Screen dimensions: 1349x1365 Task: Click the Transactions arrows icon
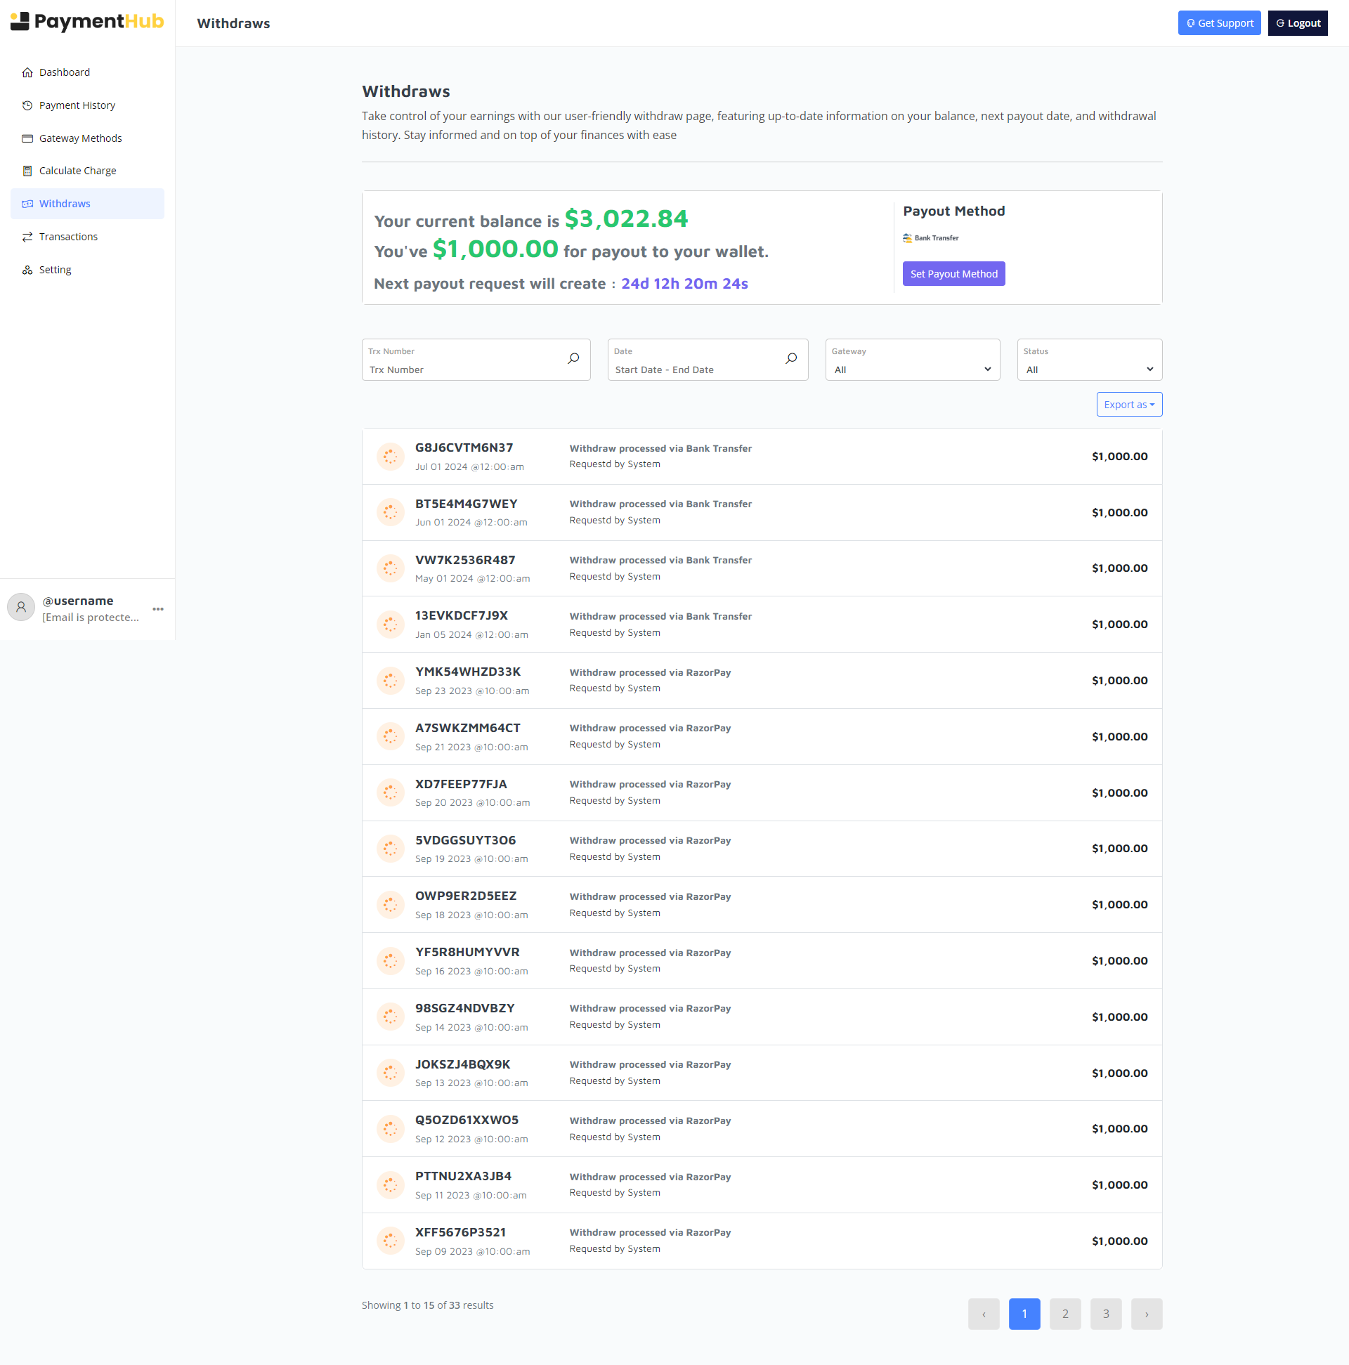27,237
